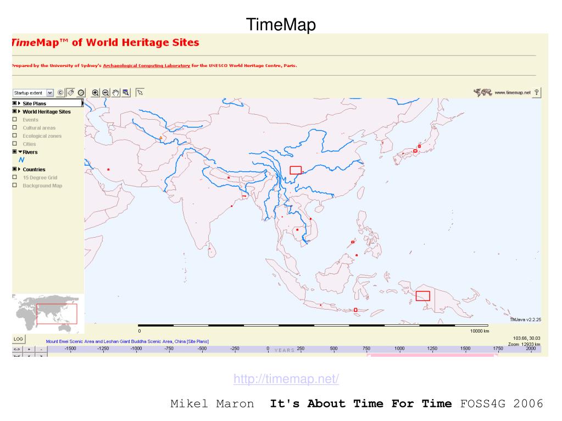Open the Startup extent dropdown

(50, 93)
